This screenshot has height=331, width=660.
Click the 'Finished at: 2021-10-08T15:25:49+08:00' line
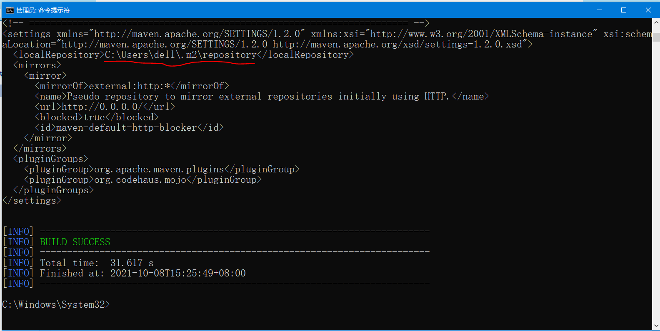click(143, 273)
